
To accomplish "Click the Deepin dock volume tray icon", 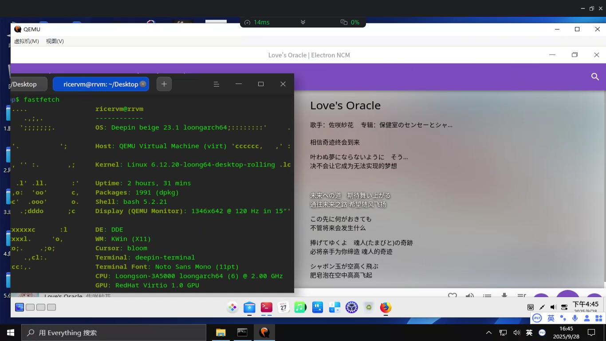I will pyautogui.click(x=553, y=307).
